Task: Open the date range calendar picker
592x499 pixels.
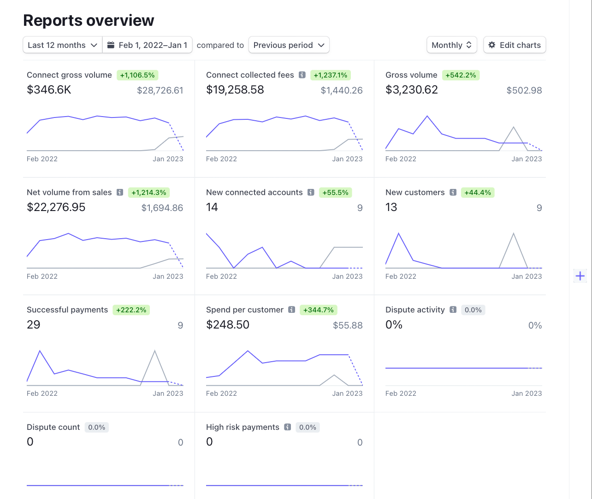Action: point(148,45)
